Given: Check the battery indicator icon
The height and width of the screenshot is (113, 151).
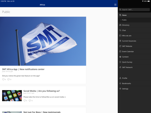Looking at the screenshot, I should click(x=149, y=1).
